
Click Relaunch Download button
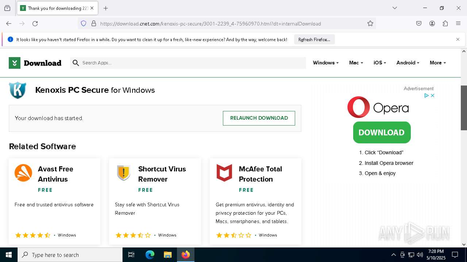click(259, 118)
